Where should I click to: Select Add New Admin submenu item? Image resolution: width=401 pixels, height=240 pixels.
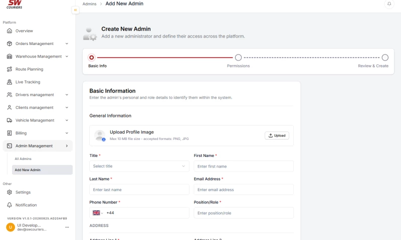click(x=42, y=170)
